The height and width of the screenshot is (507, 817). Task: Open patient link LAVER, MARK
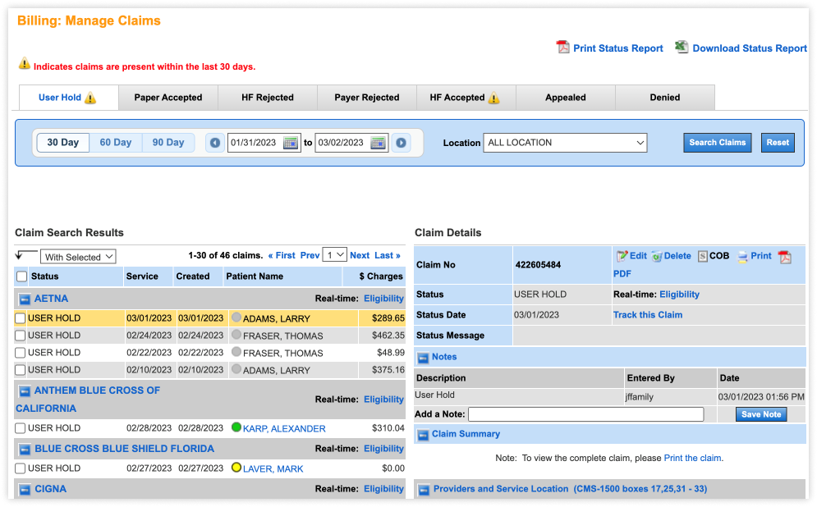pyautogui.click(x=273, y=469)
